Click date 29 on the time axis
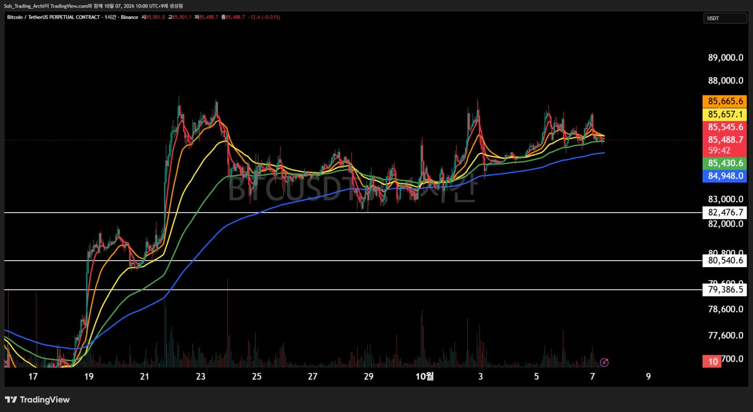This screenshot has width=753, height=412. [x=369, y=376]
